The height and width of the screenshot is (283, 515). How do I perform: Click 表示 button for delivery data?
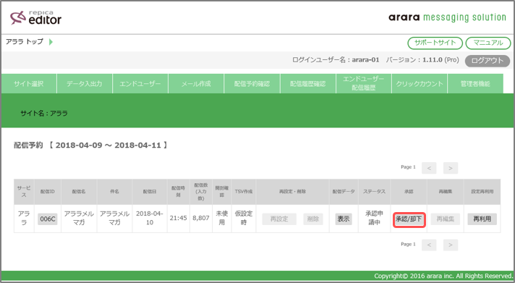(344, 219)
